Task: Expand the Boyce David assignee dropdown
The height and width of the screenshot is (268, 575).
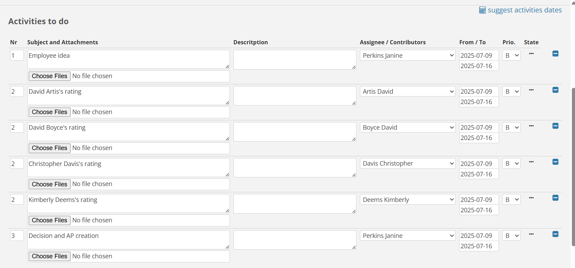Action: pos(407,128)
